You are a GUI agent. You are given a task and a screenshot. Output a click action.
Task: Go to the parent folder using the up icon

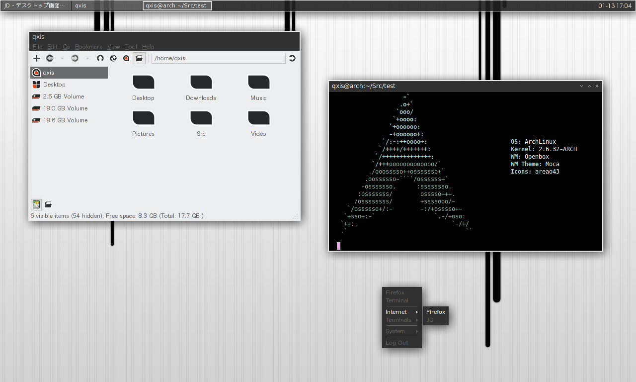[x=100, y=58]
